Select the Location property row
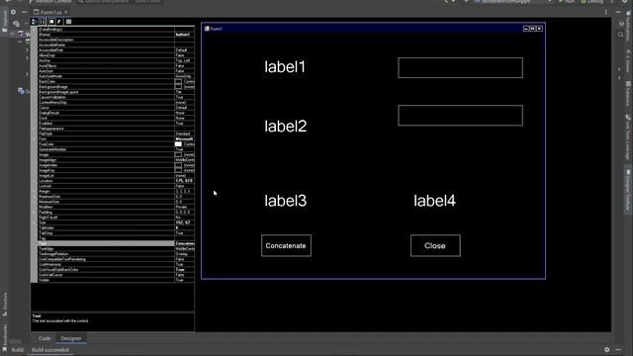This screenshot has height=356, width=633. click(x=116, y=181)
